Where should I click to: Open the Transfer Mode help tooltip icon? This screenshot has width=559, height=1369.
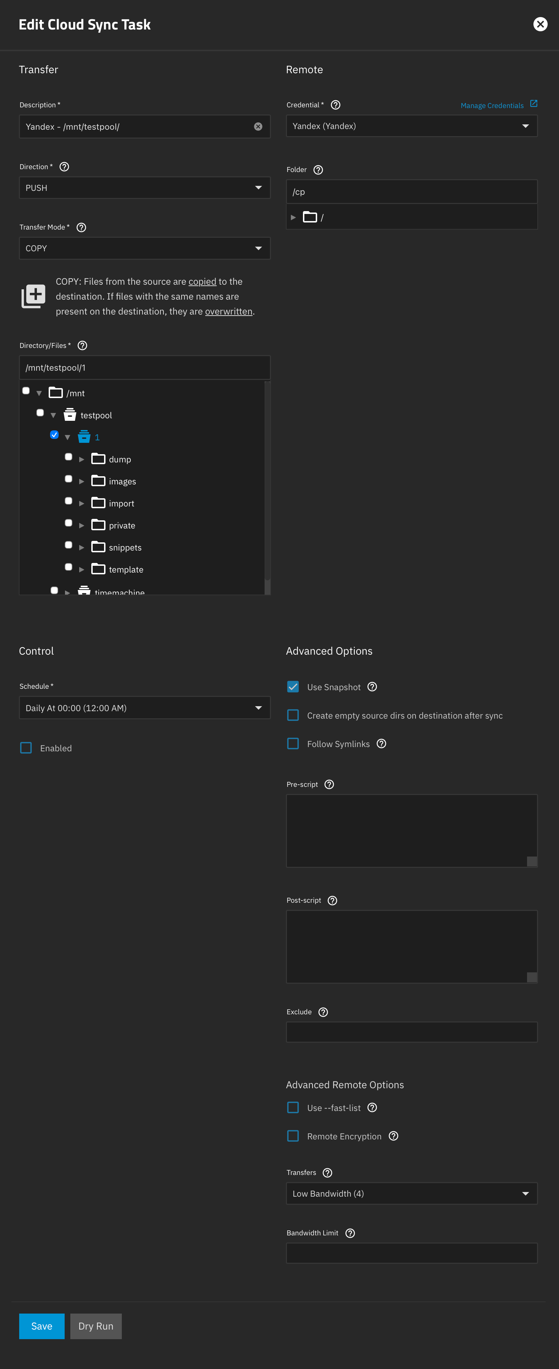coord(81,227)
